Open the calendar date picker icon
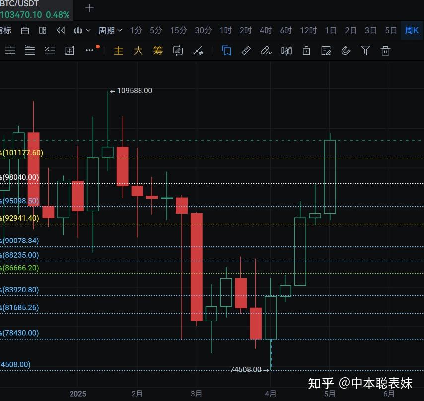 [25, 31]
